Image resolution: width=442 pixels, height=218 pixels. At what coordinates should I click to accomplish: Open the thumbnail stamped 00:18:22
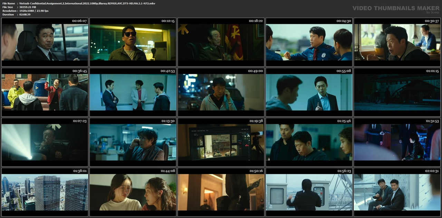[x=221, y=42]
